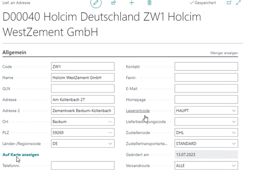This screenshot has height=176, width=253.
Task: Click the pencil edit icon
Action: coord(96,3)
